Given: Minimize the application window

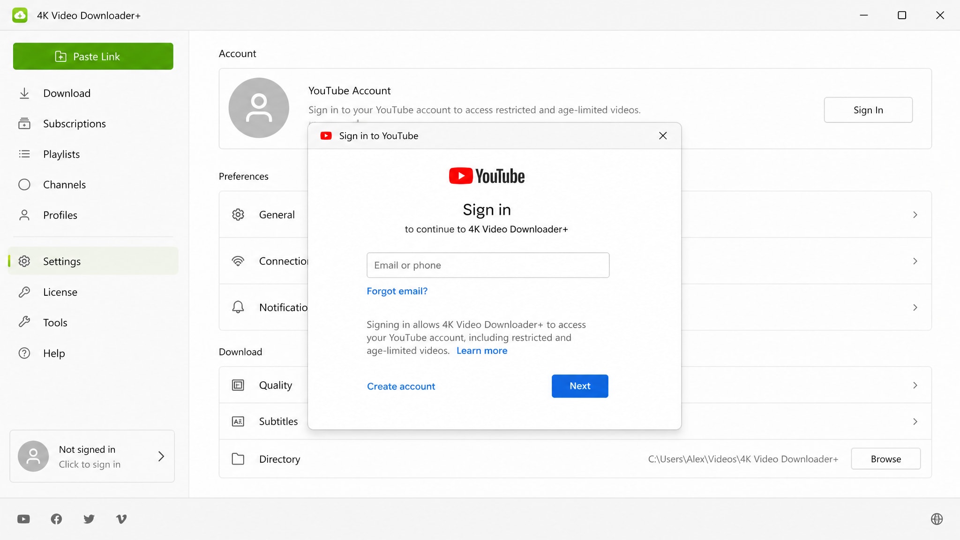Looking at the screenshot, I should point(864,15).
